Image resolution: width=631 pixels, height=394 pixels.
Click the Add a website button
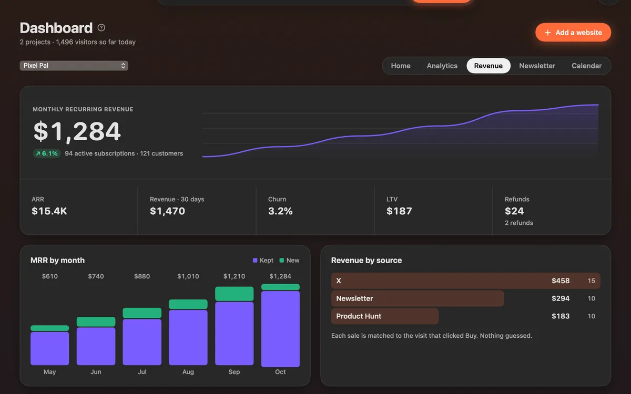(x=573, y=33)
